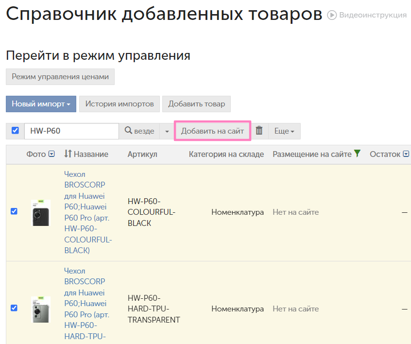Viewport: 411px width, 344px height.
Task: Click the green filter funnel icon
Action: click(x=358, y=154)
